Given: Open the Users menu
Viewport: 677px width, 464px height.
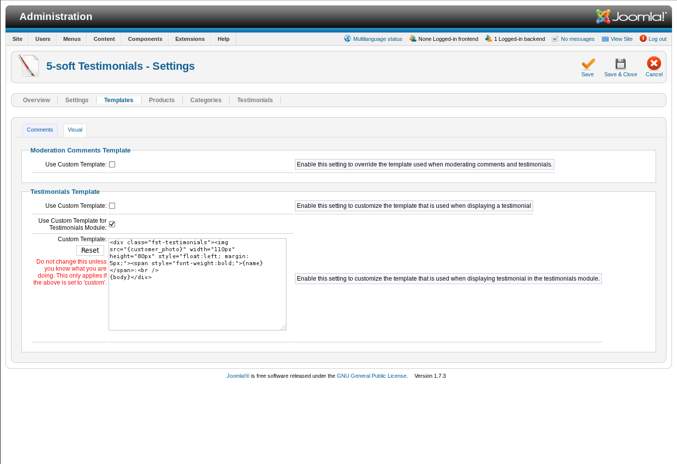Looking at the screenshot, I should pyautogui.click(x=43, y=39).
